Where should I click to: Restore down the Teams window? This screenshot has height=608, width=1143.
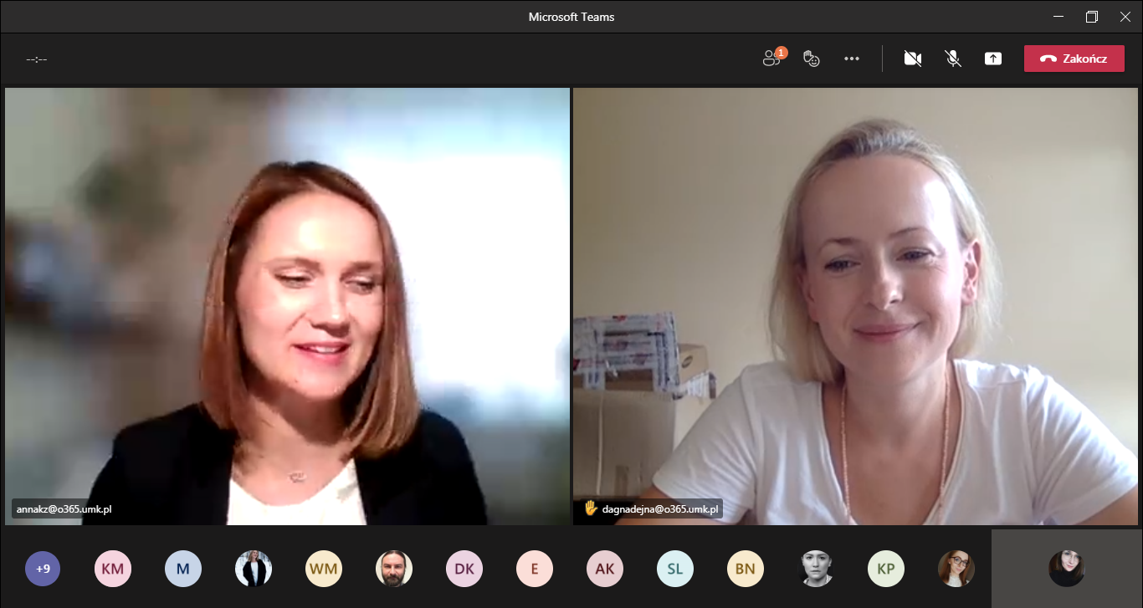[x=1091, y=17]
